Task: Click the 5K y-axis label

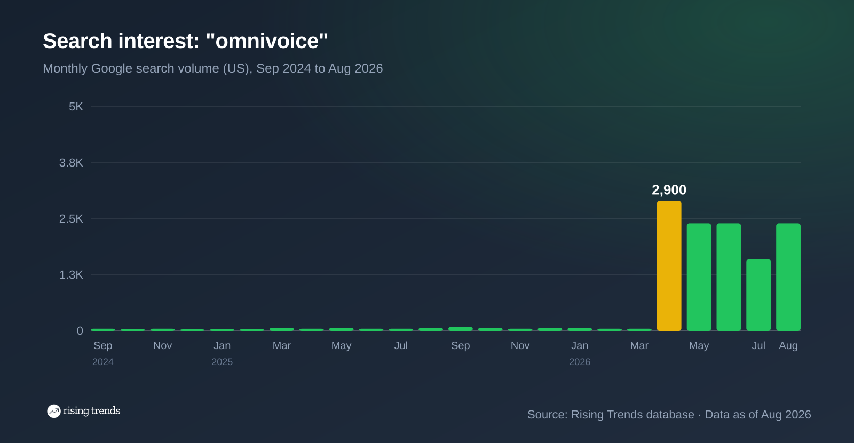Action: pyautogui.click(x=76, y=107)
